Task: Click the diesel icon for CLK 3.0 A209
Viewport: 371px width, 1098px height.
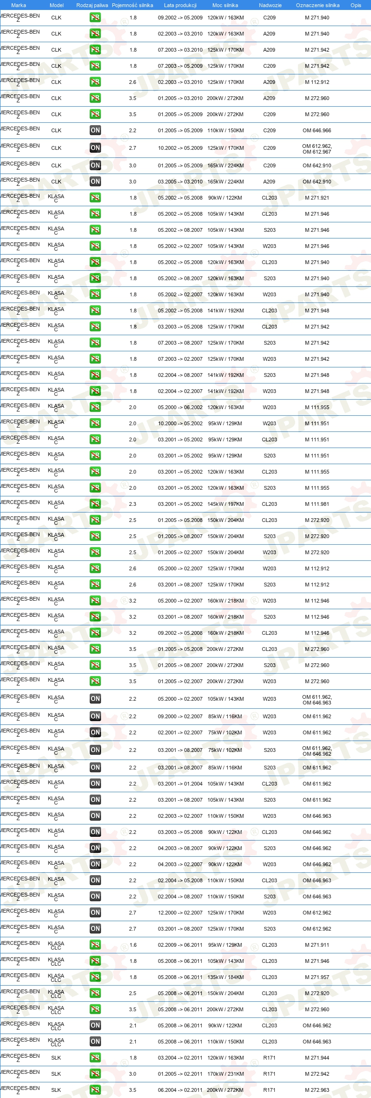Action: tap(95, 182)
